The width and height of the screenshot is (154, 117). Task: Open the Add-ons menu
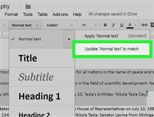click(x=60, y=14)
